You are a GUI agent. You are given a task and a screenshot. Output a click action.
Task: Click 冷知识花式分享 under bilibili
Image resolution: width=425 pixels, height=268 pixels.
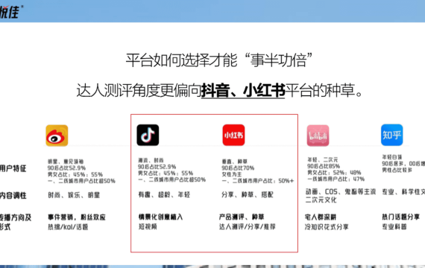(x=327, y=227)
